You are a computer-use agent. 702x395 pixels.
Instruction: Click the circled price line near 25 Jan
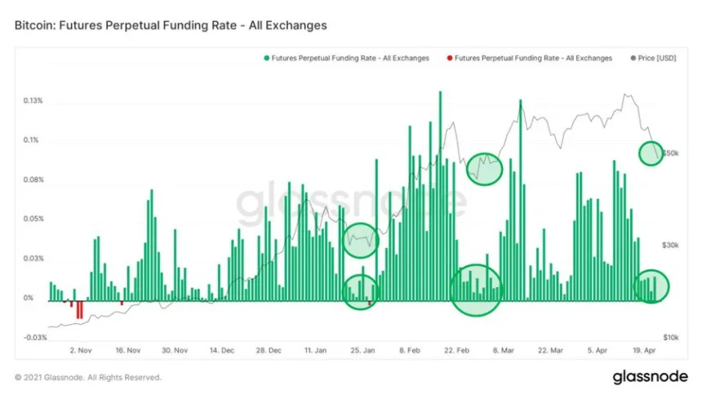coord(361,238)
